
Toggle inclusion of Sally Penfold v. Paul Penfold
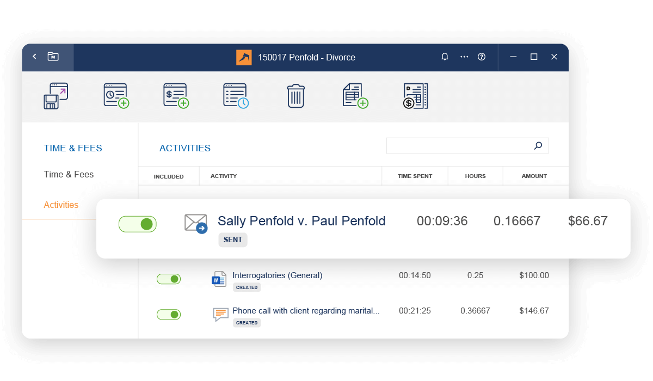[x=137, y=224]
